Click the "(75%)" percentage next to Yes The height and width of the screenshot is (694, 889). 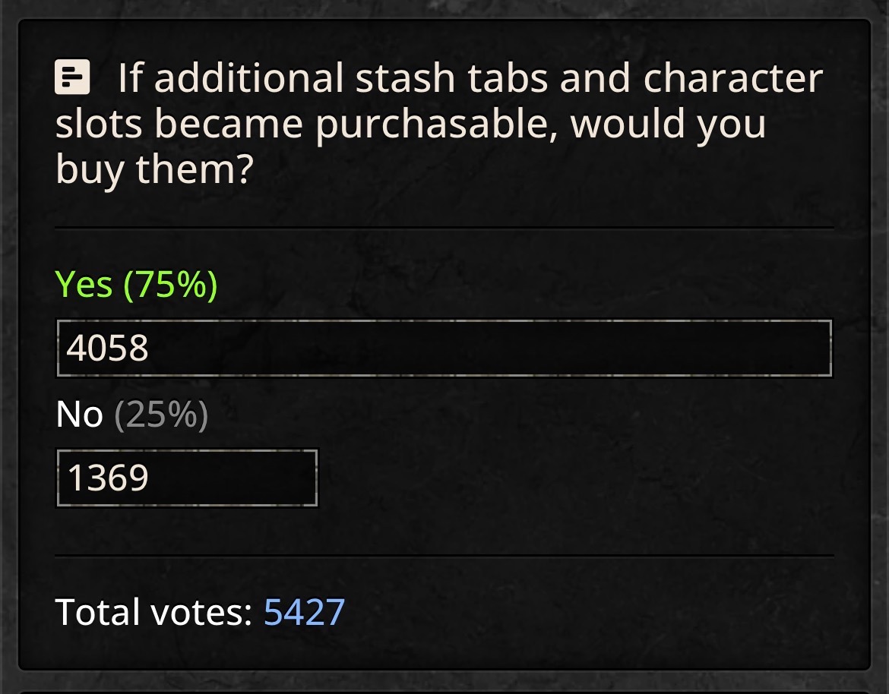click(170, 285)
